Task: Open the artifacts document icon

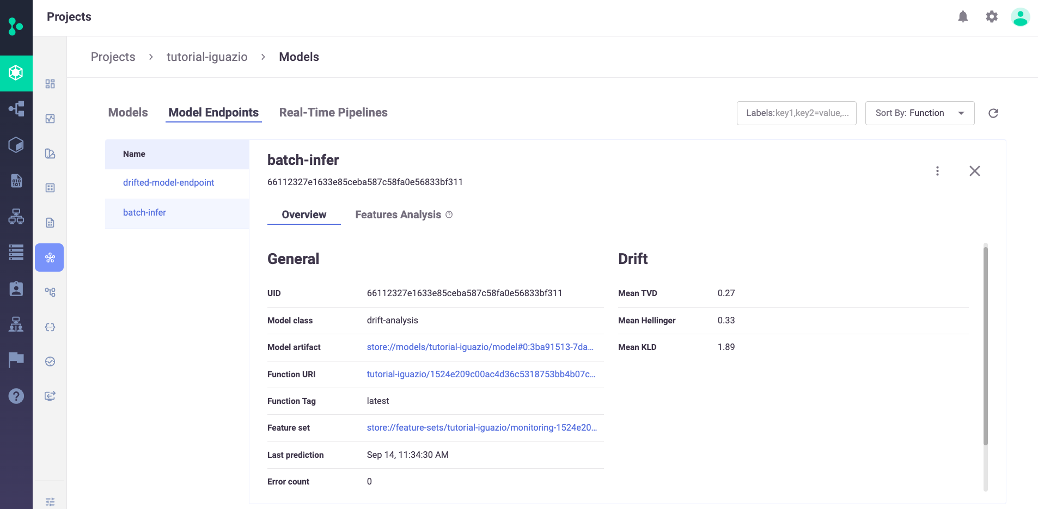Action: (50, 223)
